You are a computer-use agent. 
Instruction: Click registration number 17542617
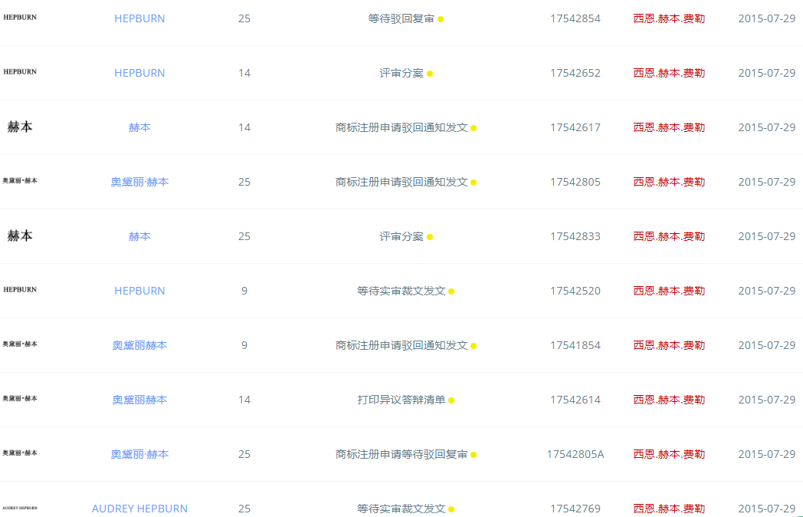pos(575,127)
